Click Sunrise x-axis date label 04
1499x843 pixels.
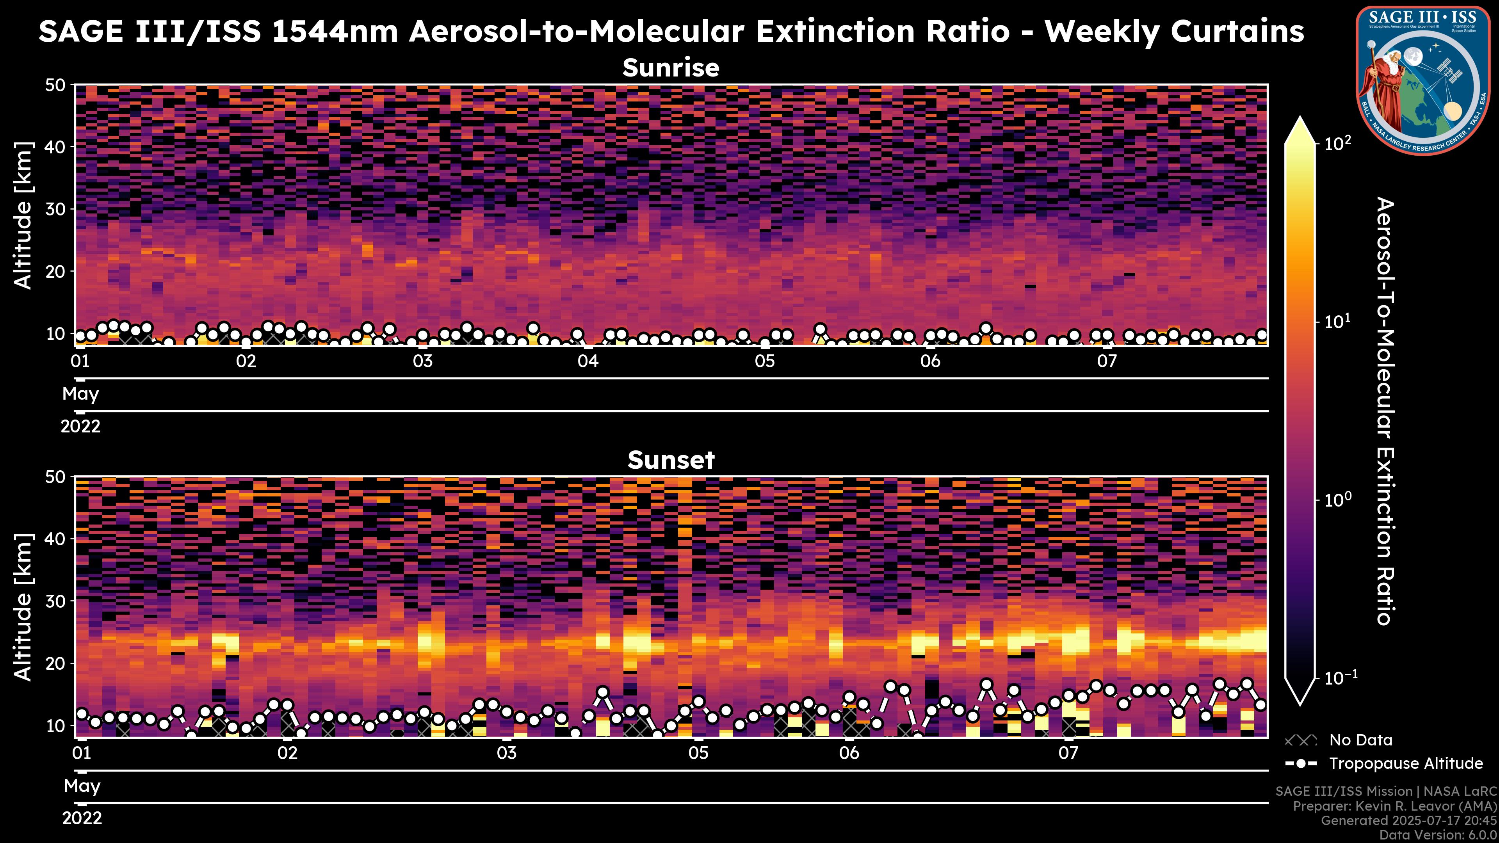click(588, 361)
